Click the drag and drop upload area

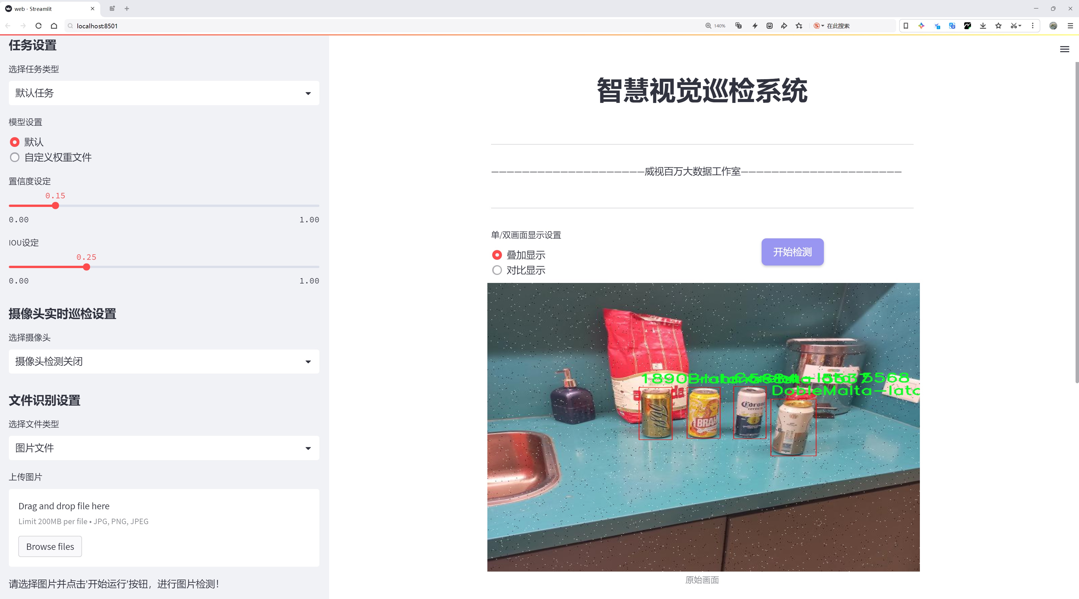tap(164, 528)
